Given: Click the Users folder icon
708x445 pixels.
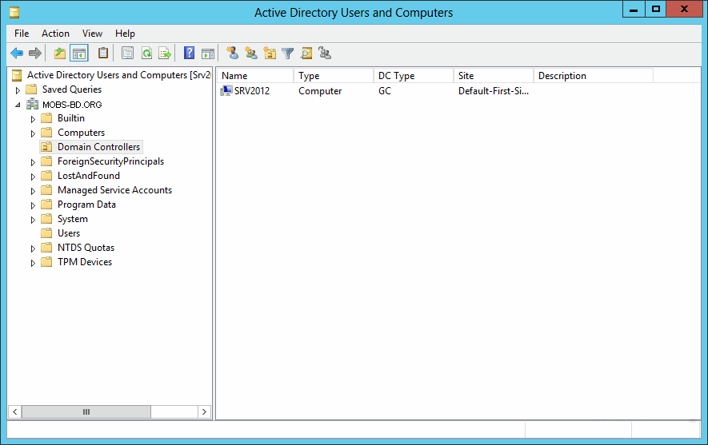Looking at the screenshot, I should tap(46, 233).
